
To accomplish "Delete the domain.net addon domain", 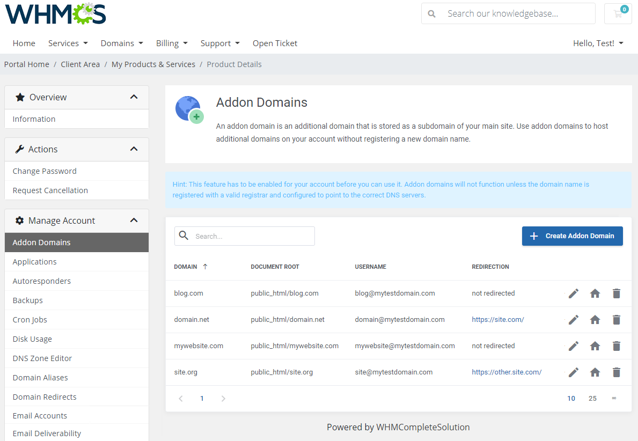I will (616, 320).
